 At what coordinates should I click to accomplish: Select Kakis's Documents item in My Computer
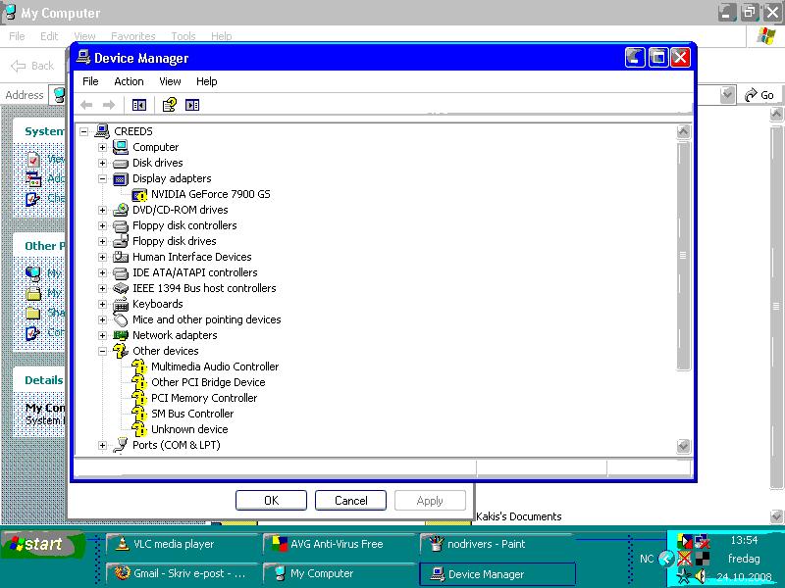519,516
